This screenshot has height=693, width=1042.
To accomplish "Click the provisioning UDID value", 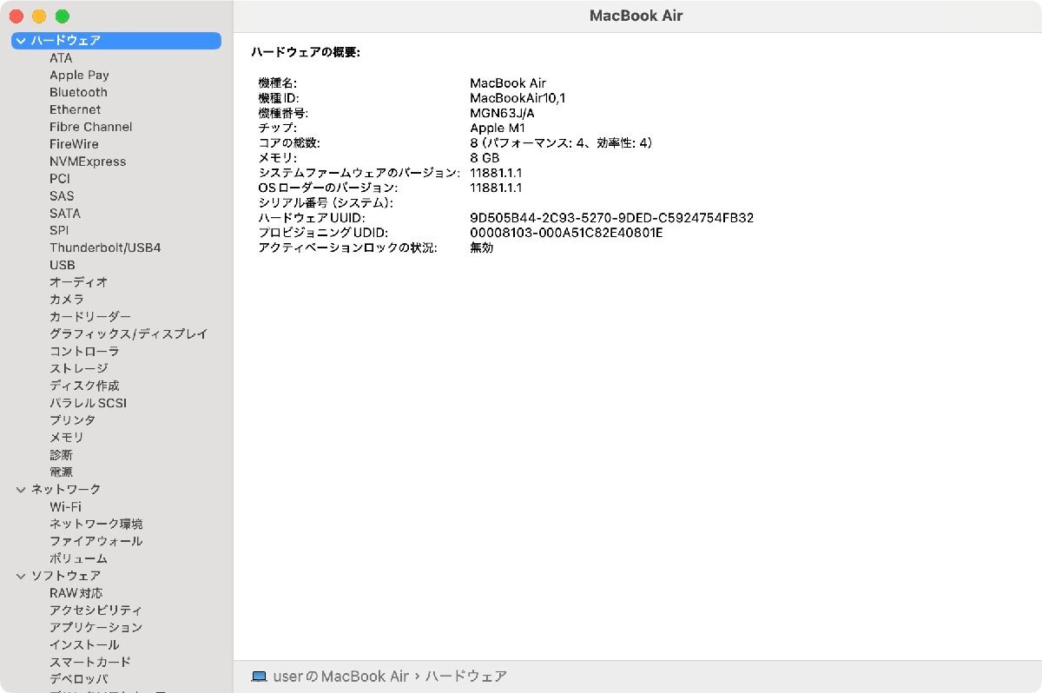I will [566, 233].
